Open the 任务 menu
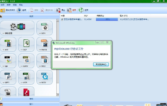The height and width of the screenshot is (106, 167). tap(3, 5)
